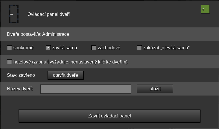Image resolution: width=219 pixels, height=129 pixels.
Task: Click the "Ovládací panel dveří" title text
Action: click(x=49, y=14)
